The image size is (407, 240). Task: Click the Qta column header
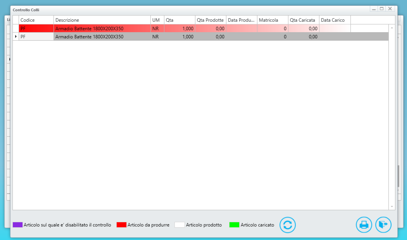[179, 20]
